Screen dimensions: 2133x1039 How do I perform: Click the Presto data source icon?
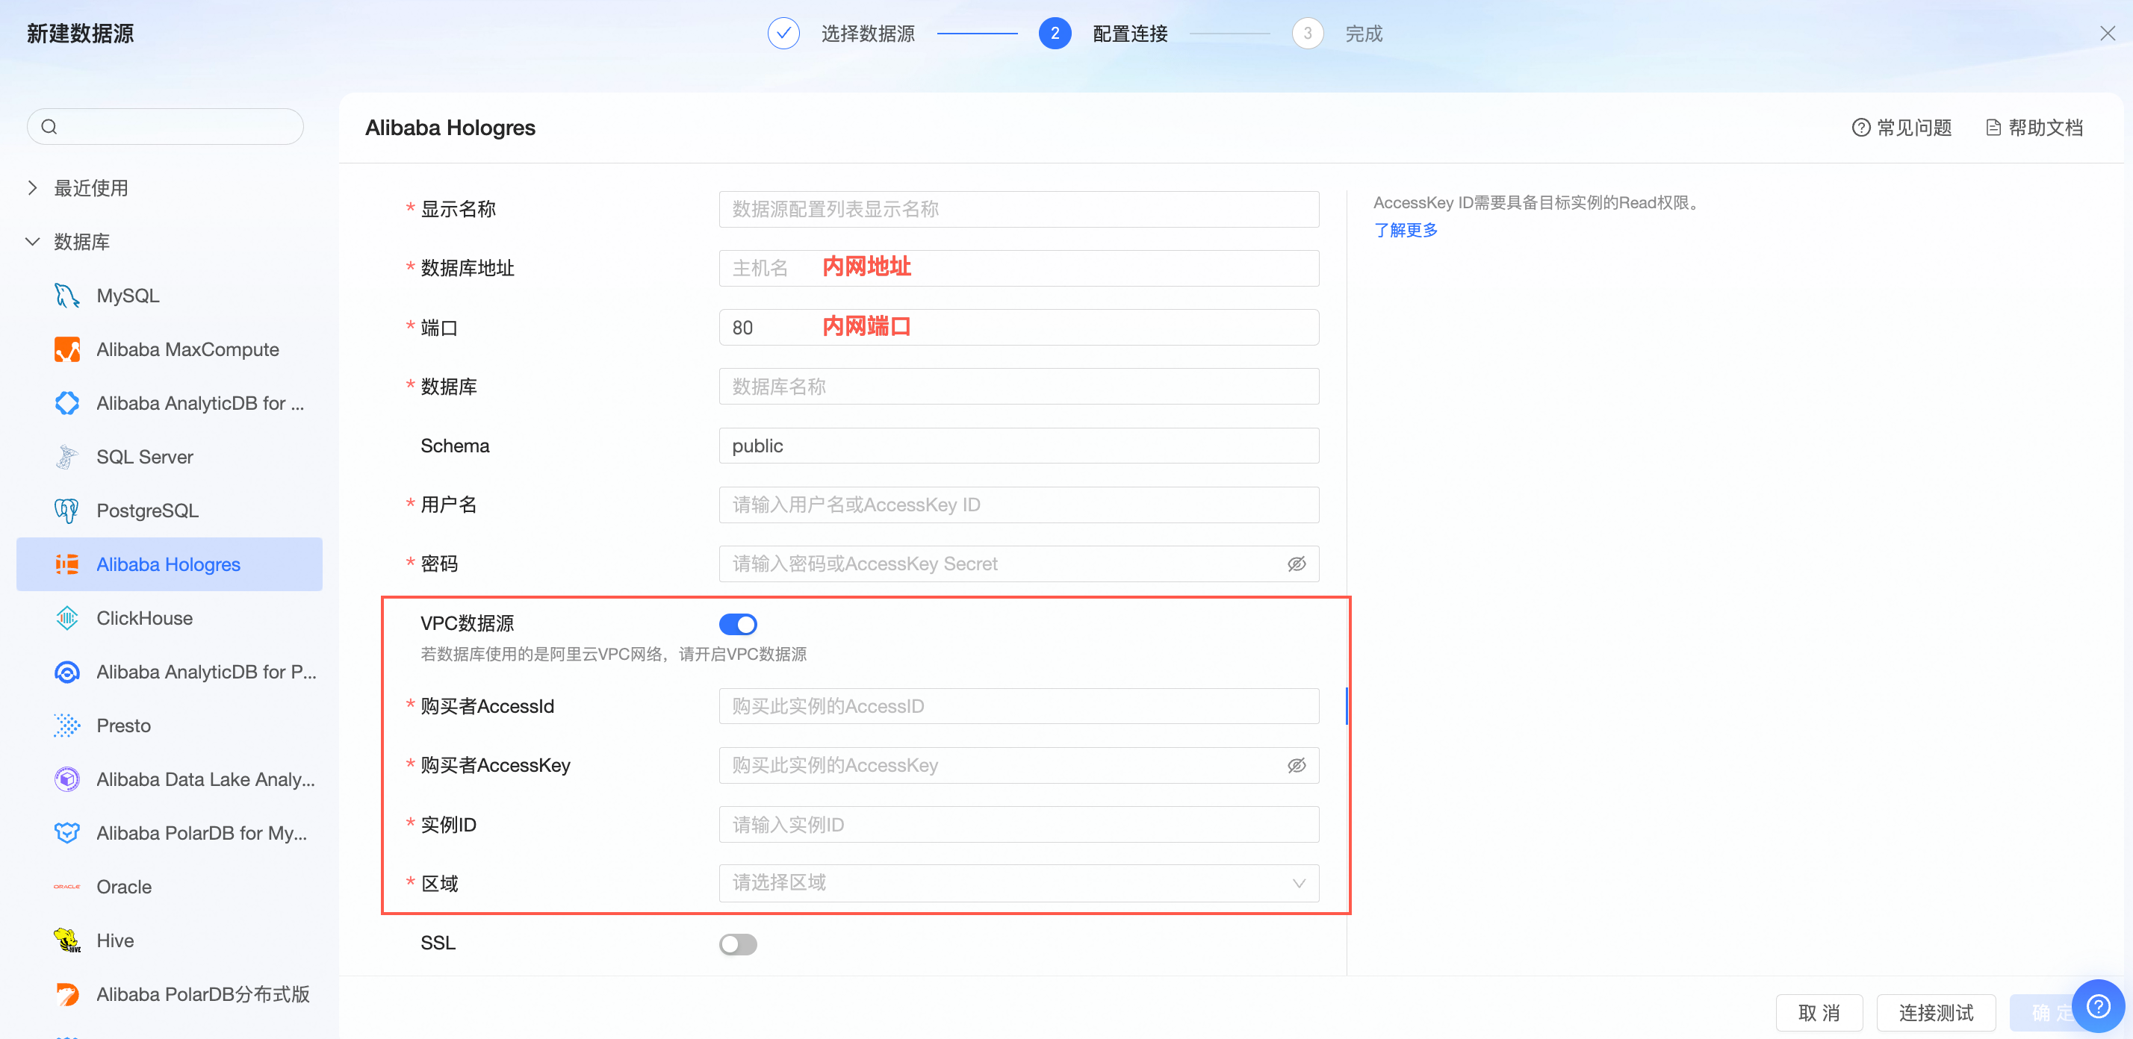click(x=66, y=726)
